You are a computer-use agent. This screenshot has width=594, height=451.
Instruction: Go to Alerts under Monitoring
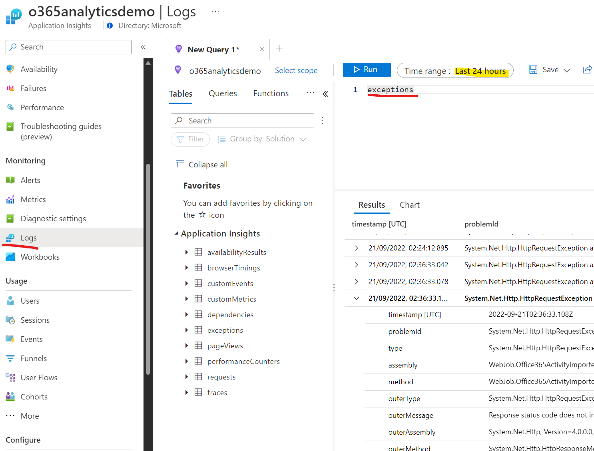(x=30, y=180)
